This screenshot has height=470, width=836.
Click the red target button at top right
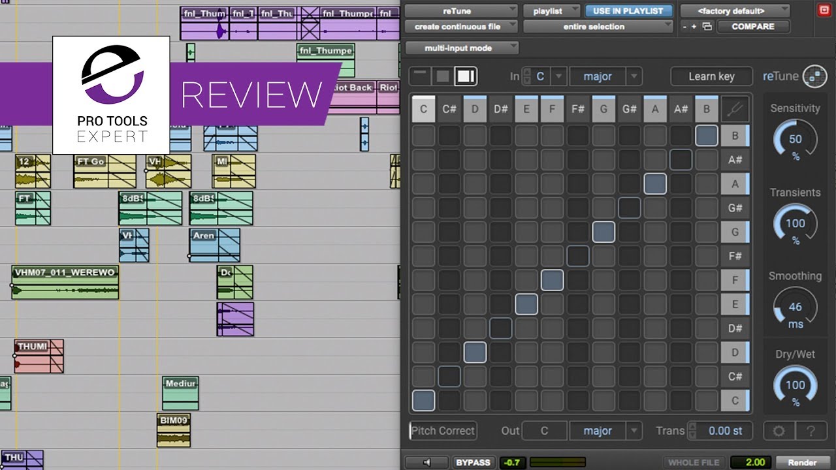click(823, 10)
